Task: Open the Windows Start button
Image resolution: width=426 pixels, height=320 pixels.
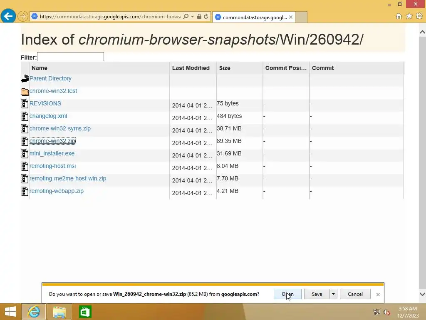Action: point(10,312)
